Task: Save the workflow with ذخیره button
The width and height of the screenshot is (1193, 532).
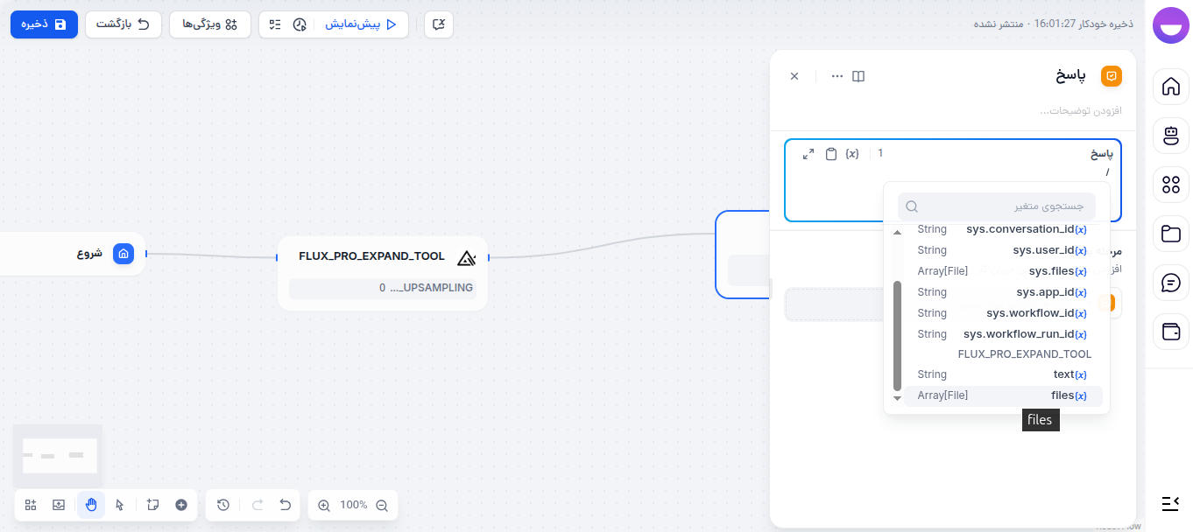Action: pos(44,24)
